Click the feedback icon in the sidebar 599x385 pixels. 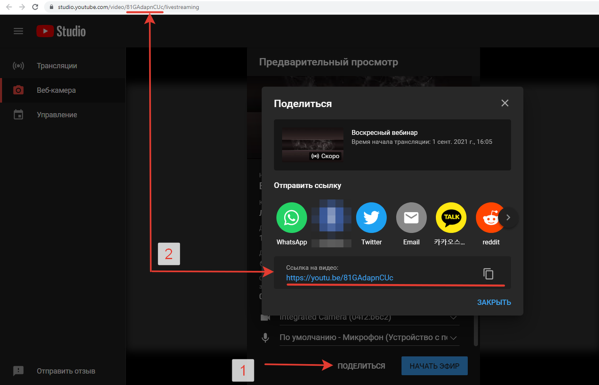pos(18,371)
